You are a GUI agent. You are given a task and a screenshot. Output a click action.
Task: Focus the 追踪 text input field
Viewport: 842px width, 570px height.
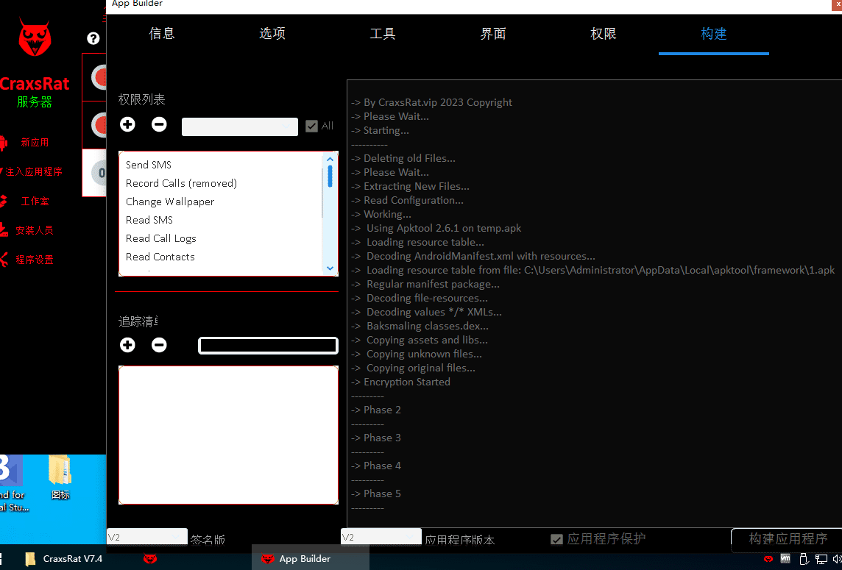coord(268,346)
